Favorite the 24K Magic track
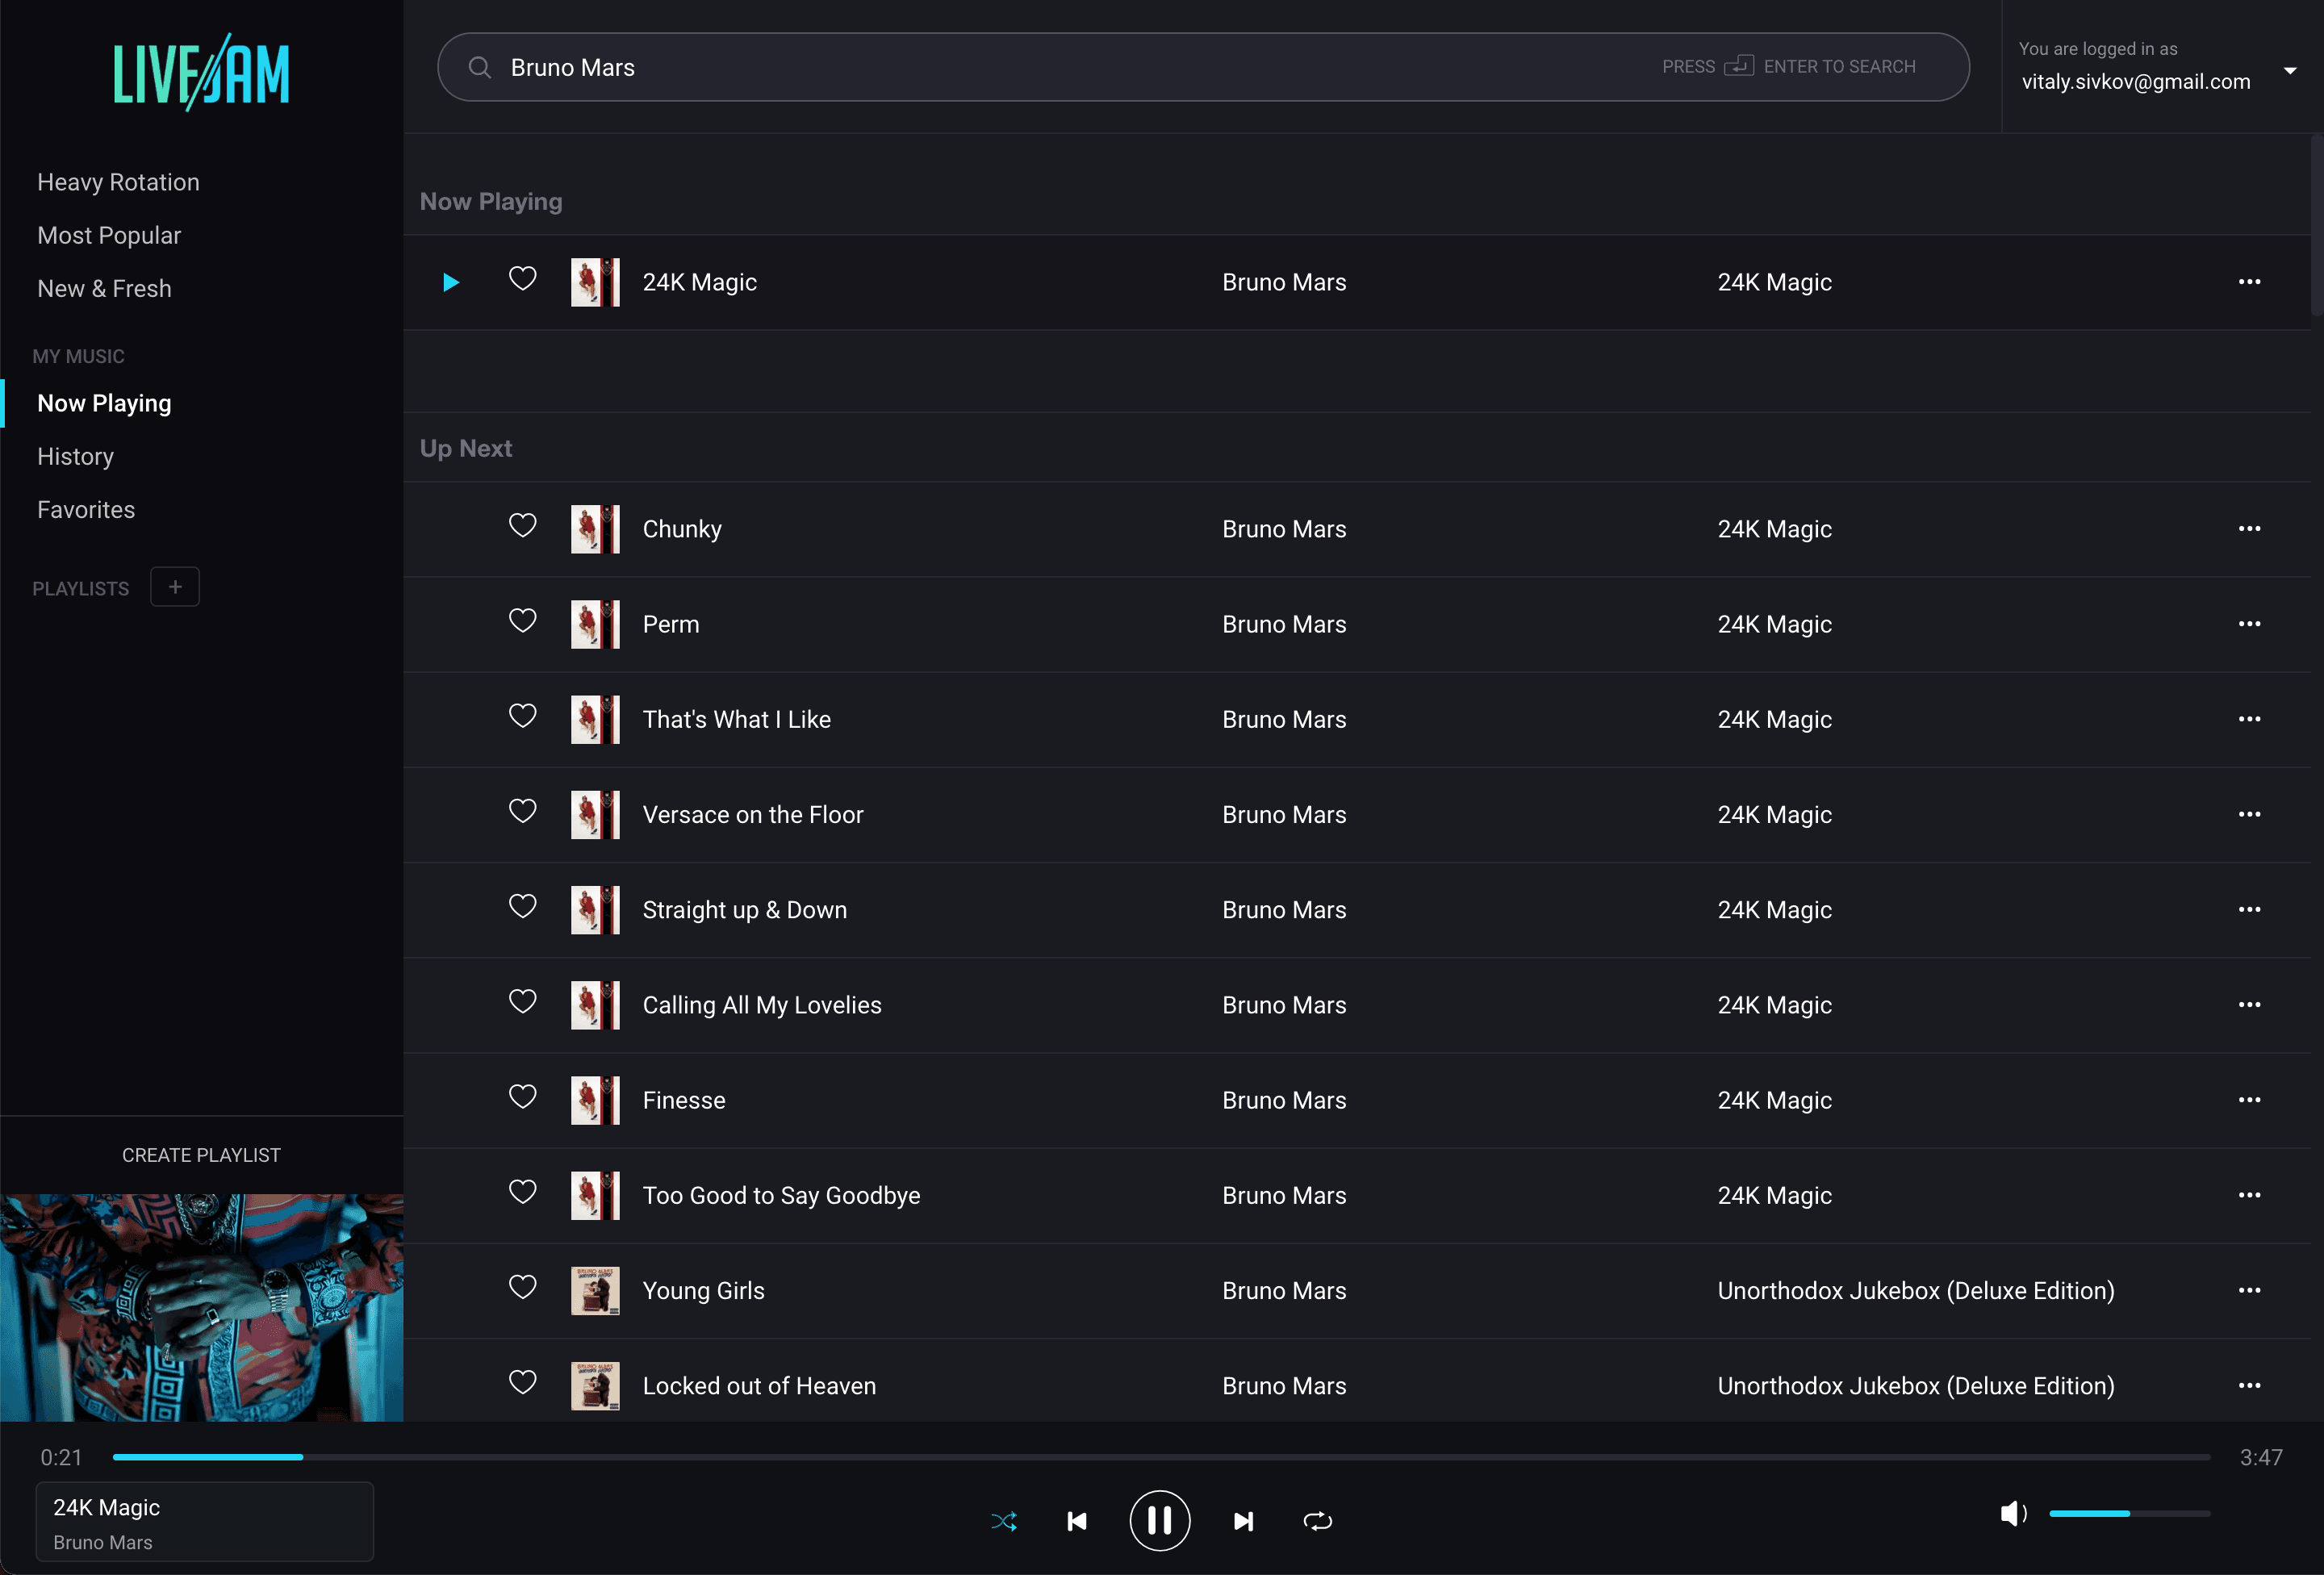The image size is (2324, 1575). tap(523, 279)
